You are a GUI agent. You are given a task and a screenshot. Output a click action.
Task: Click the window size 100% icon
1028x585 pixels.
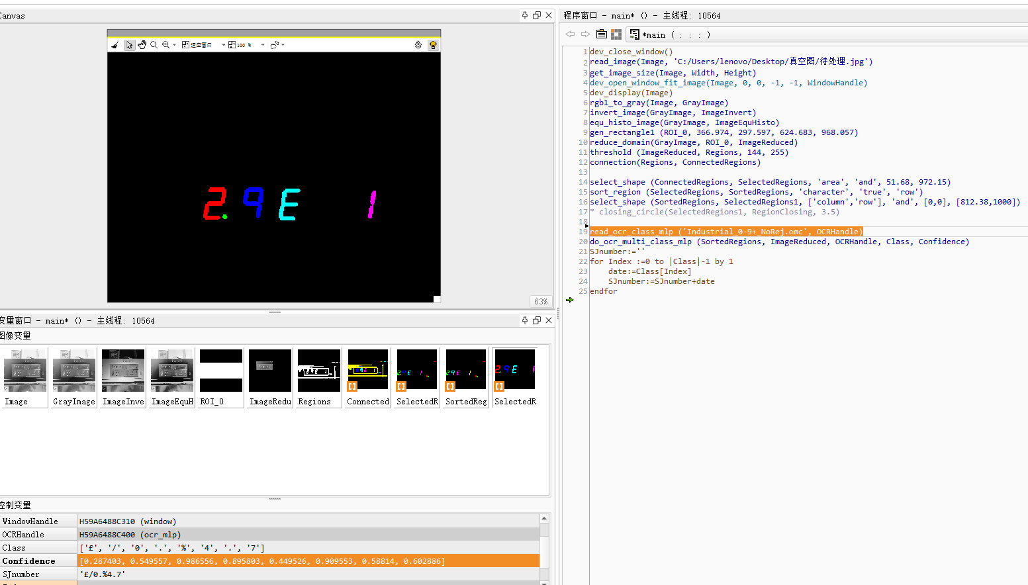point(232,45)
